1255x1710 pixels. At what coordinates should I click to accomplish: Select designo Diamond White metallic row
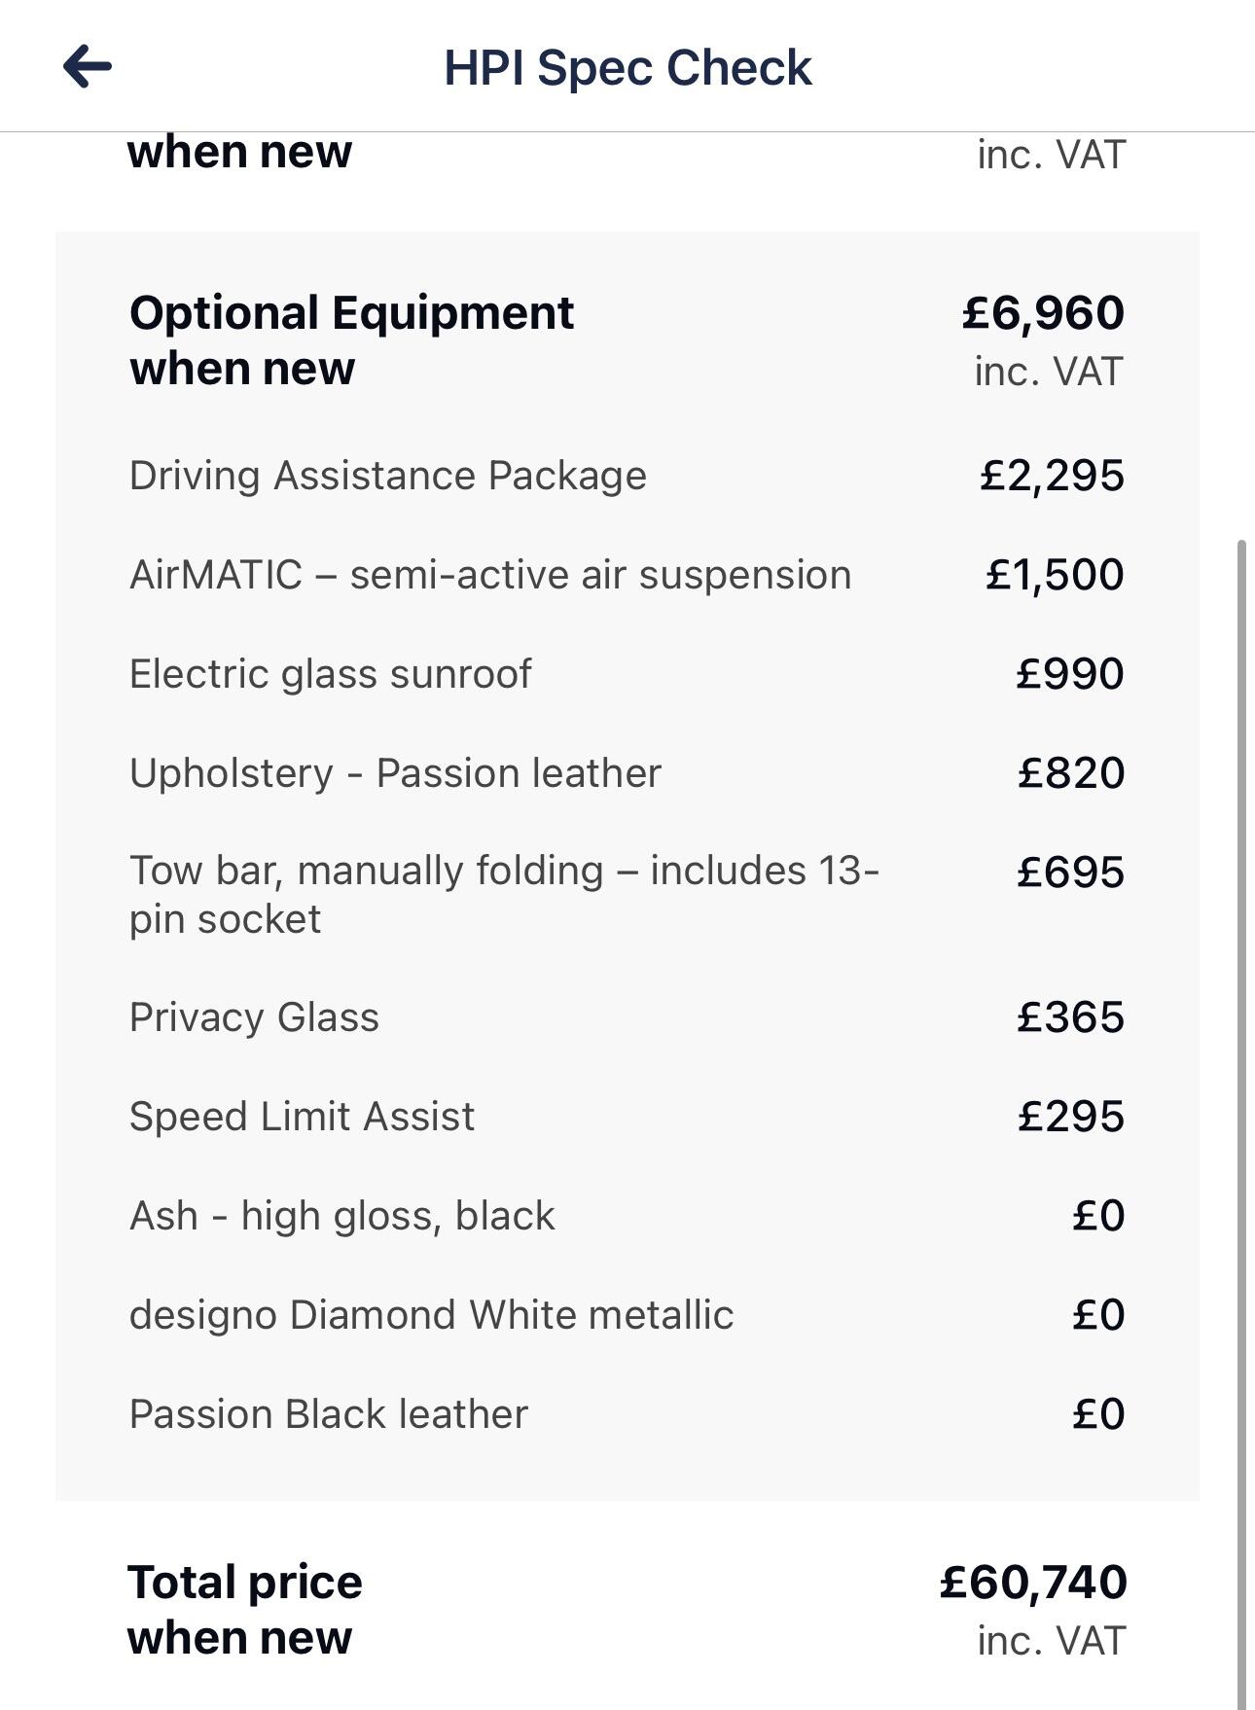pos(627,1315)
